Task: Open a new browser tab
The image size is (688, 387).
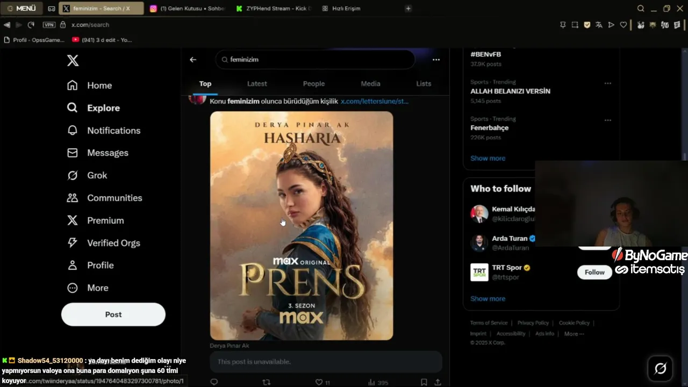Action: point(408,9)
